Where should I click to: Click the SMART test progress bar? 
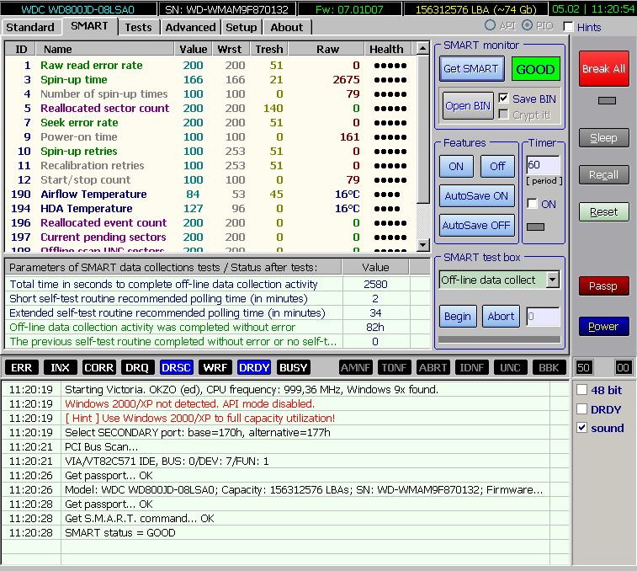[x=499, y=339]
